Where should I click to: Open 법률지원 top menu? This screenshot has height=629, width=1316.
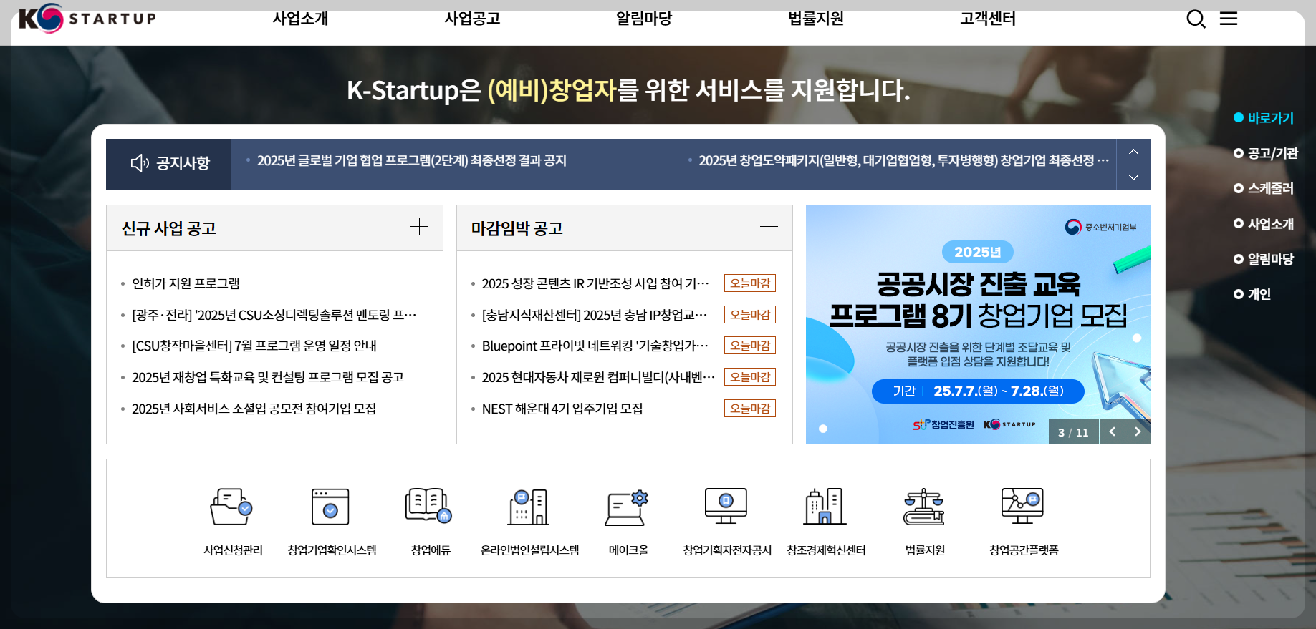[x=816, y=19]
